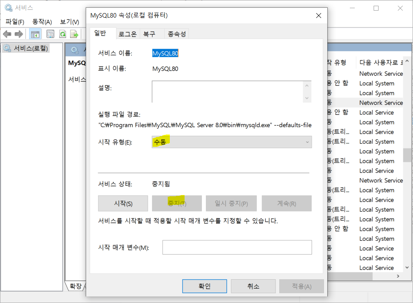Click the selected MySQL80 service name text

click(x=165, y=53)
